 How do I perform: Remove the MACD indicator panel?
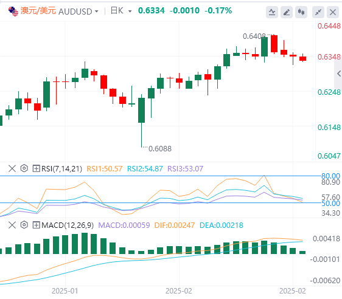[12, 225]
